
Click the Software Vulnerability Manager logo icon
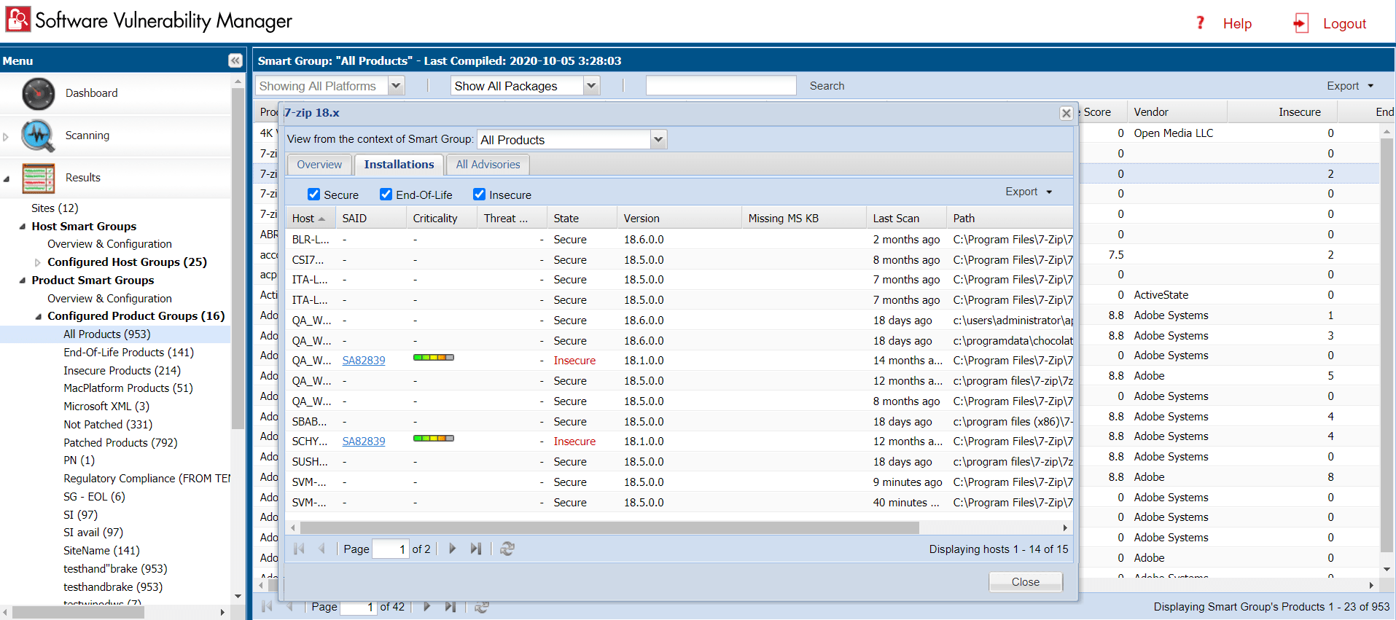(18, 20)
